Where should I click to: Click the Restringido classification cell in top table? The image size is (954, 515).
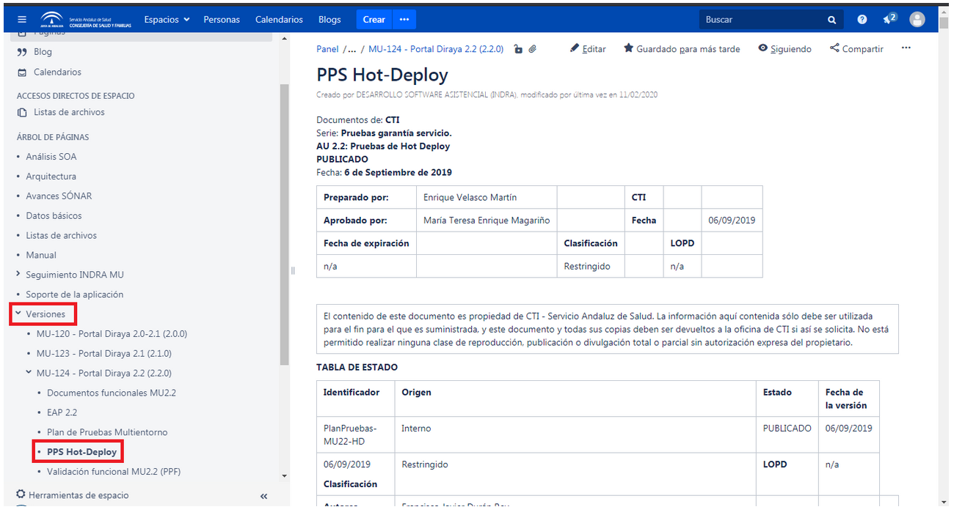[591, 267]
